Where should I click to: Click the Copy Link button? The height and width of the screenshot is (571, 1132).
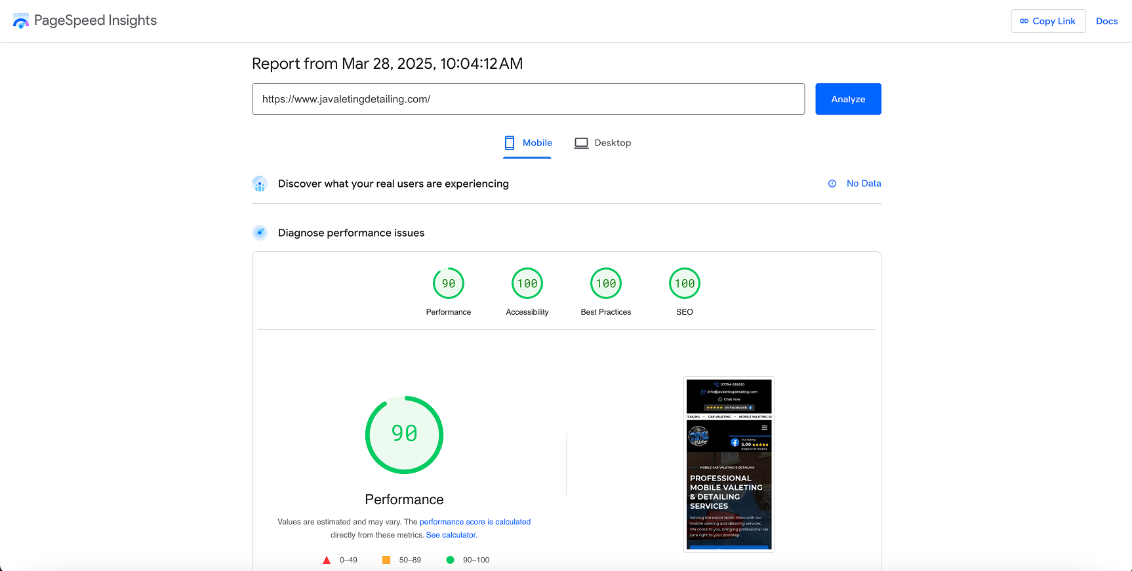(x=1047, y=21)
